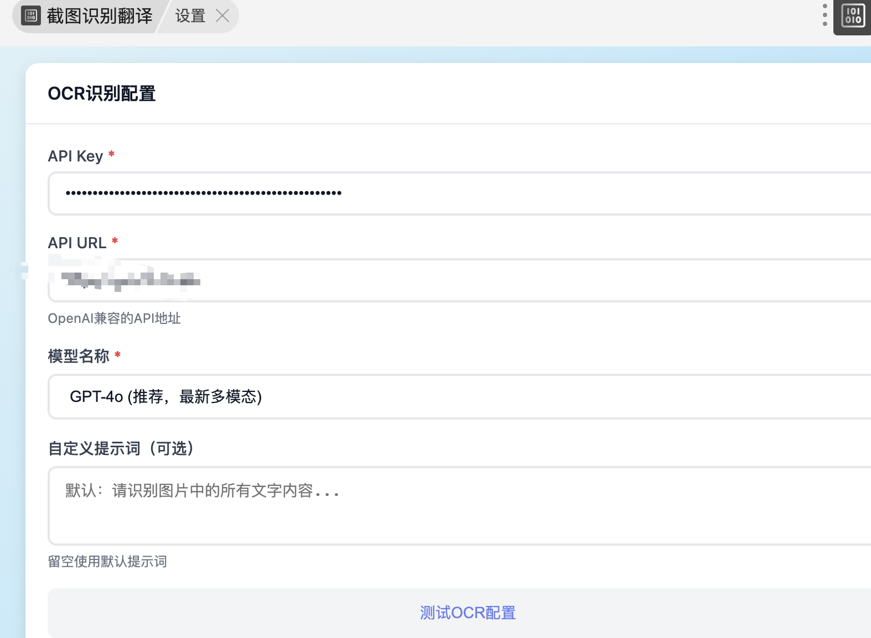Click the API URL field label
The image size is (871, 638).
click(x=77, y=243)
